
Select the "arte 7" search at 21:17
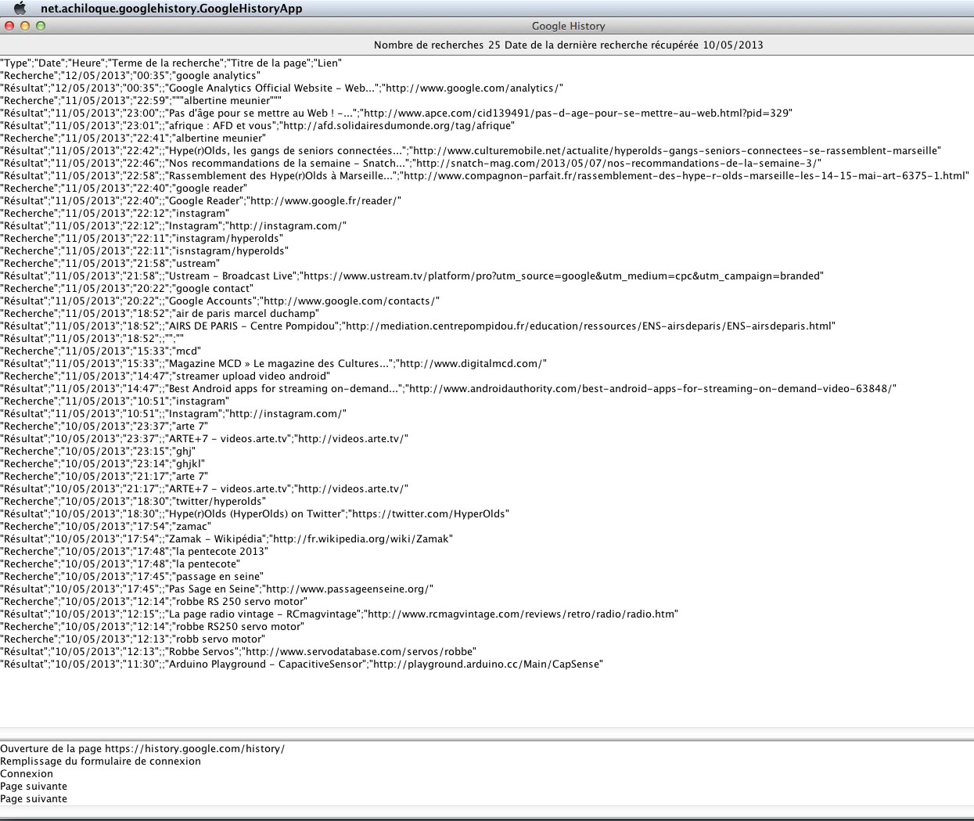[x=104, y=477]
